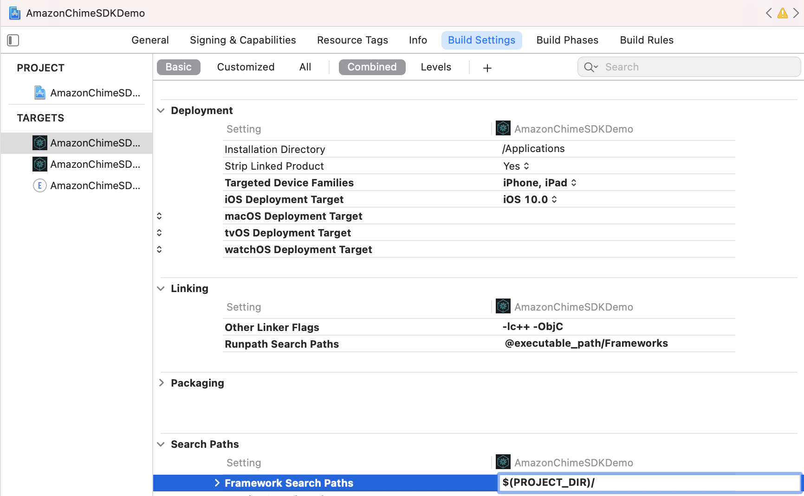Click the target icon in Search Paths column header

pos(503,462)
